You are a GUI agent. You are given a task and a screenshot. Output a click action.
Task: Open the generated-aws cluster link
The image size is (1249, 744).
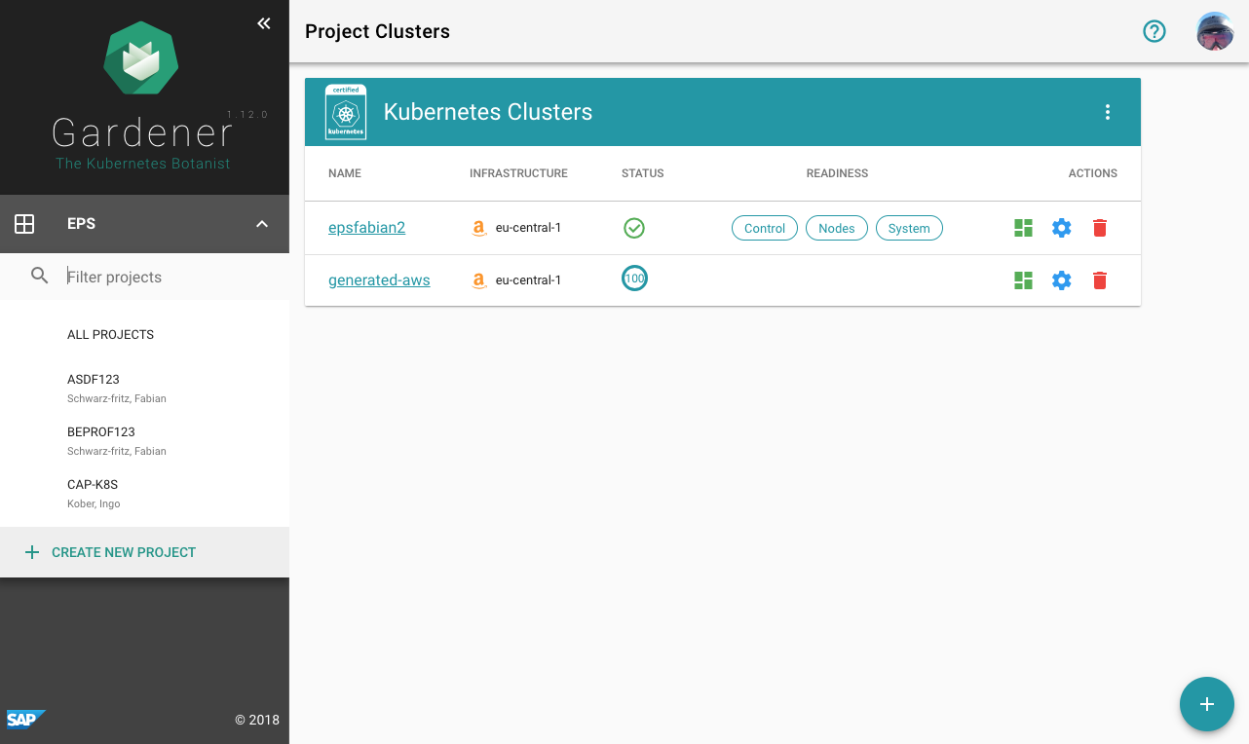tap(379, 280)
